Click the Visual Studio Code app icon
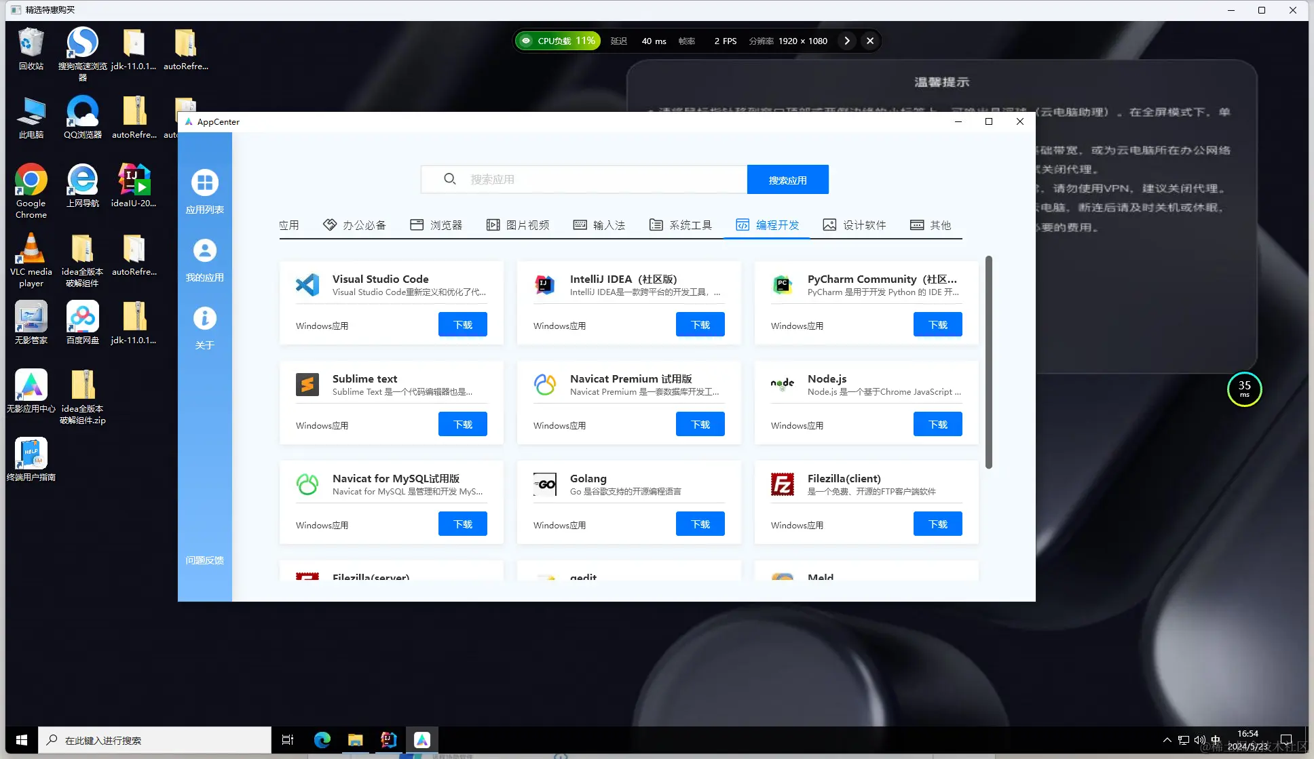 click(307, 284)
